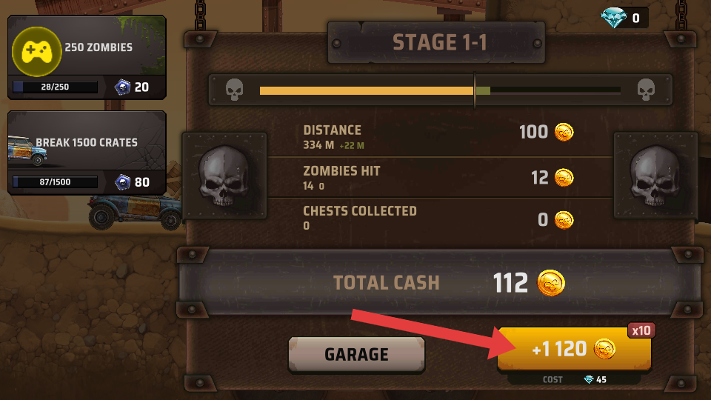Tap the coin beside Zombies Hit reward
Viewport: 711px width, 400px height.
pos(564,177)
